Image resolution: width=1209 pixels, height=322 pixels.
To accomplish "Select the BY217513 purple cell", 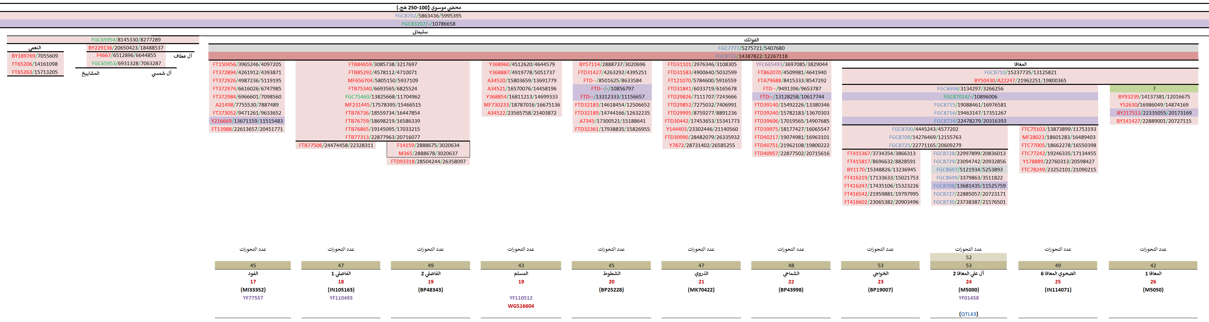I will (x=1154, y=113).
